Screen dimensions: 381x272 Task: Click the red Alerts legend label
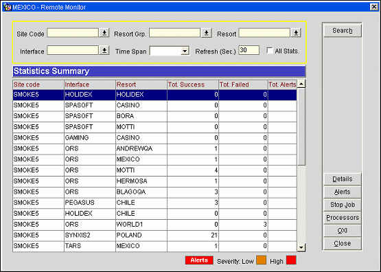click(199, 260)
